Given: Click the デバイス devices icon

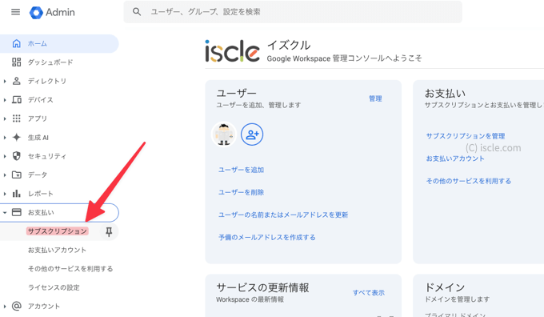Looking at the screenshot, I should tap(16, 99).
